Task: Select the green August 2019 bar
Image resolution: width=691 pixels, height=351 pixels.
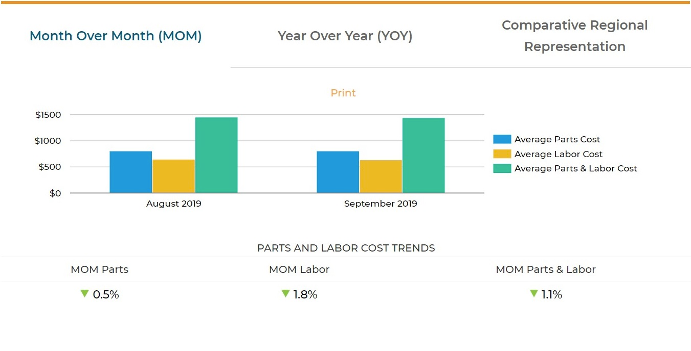Action: (216, 155)
